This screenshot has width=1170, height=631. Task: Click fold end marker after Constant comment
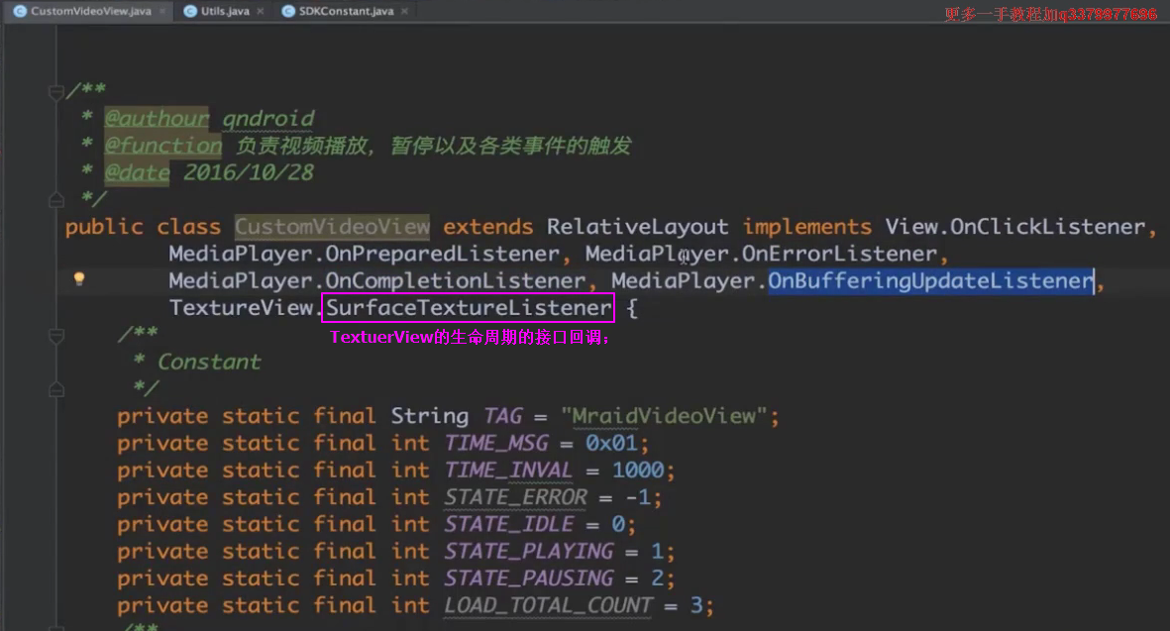tap(55, 389)
